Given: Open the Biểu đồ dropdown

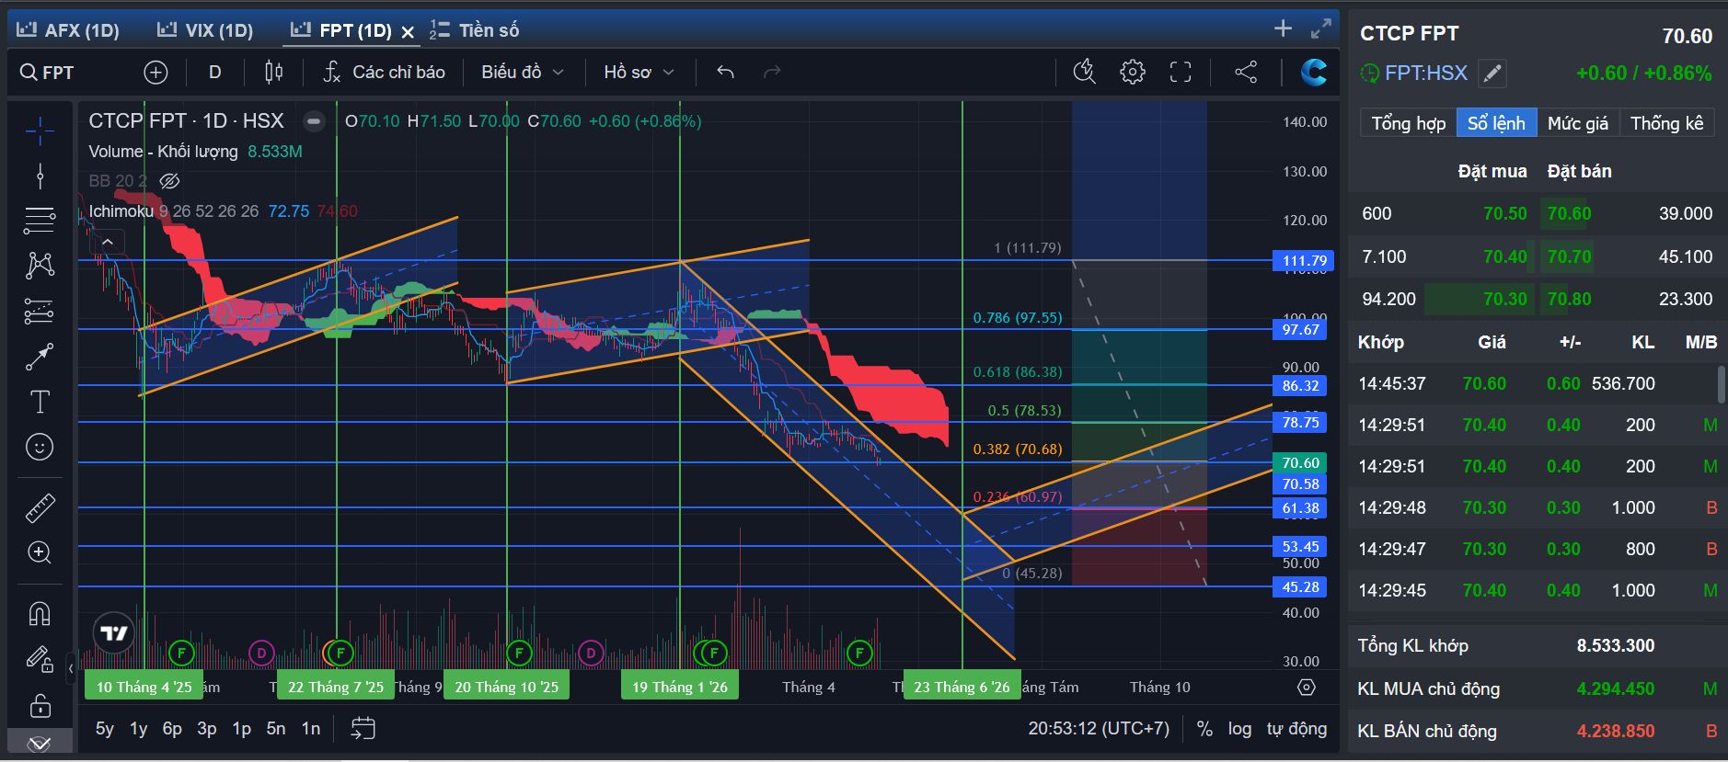Looking at the screenshot, I should tap(523, 73).
